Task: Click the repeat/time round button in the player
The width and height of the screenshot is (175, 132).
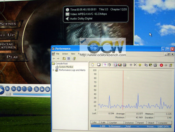Action: 48,90
